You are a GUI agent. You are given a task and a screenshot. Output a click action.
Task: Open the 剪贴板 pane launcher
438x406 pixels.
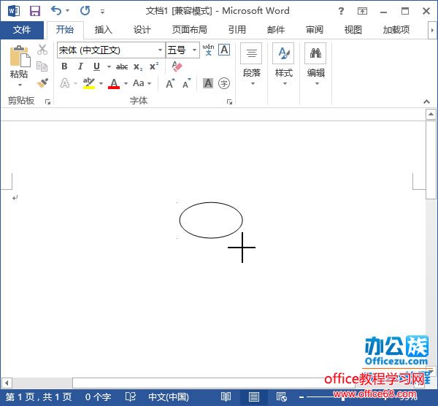(47, 101)
